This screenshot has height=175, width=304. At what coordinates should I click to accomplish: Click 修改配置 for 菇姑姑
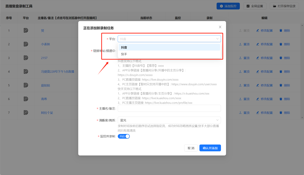point(264,85)
